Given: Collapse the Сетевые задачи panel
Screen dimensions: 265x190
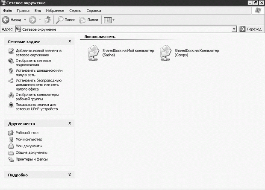Looking at the screenshot, I should coord(70,41).
